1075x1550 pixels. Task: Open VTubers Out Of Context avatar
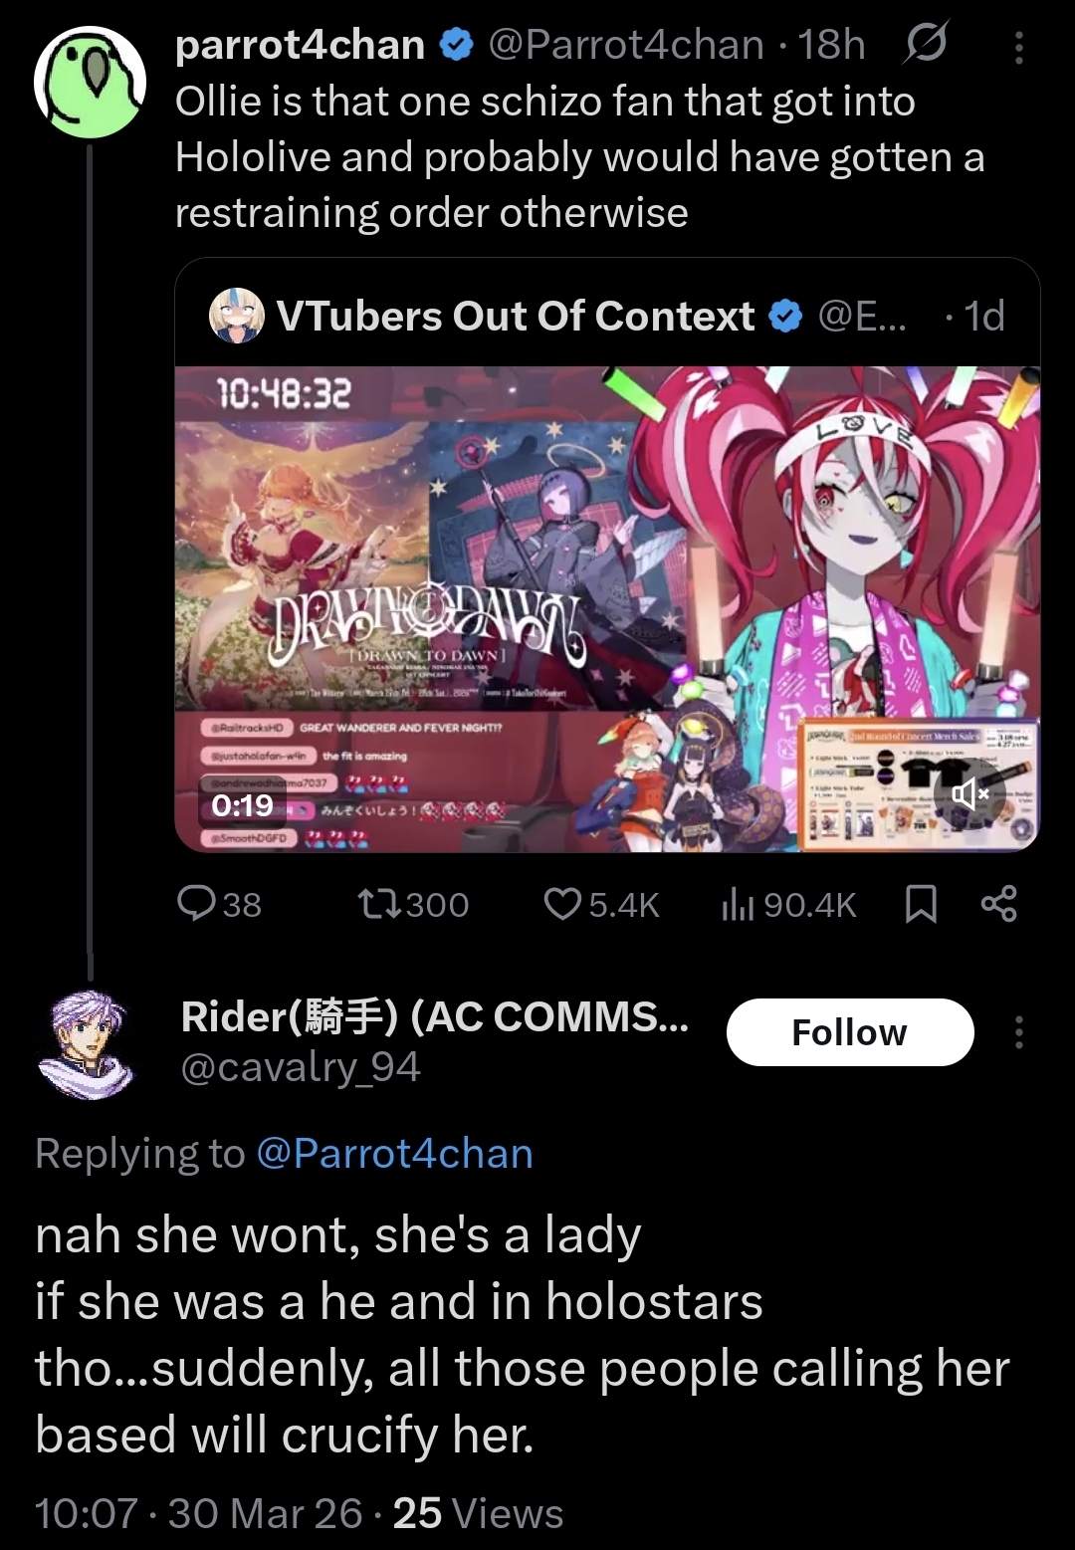pyautogui.click(x=237, y=316)
